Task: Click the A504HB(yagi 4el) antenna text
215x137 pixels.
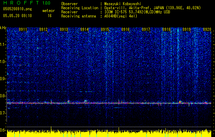Action: click(121, 16)
